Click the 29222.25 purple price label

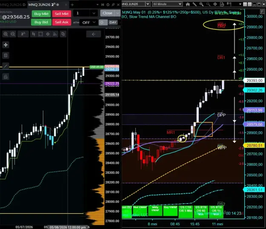click(112, 83)
